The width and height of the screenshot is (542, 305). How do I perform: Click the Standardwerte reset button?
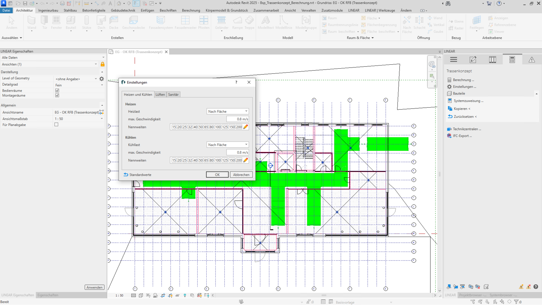137,175
